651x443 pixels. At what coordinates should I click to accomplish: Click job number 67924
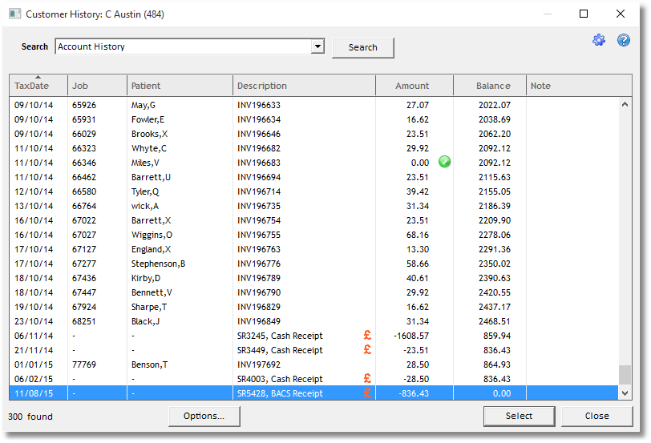point(84,307)
